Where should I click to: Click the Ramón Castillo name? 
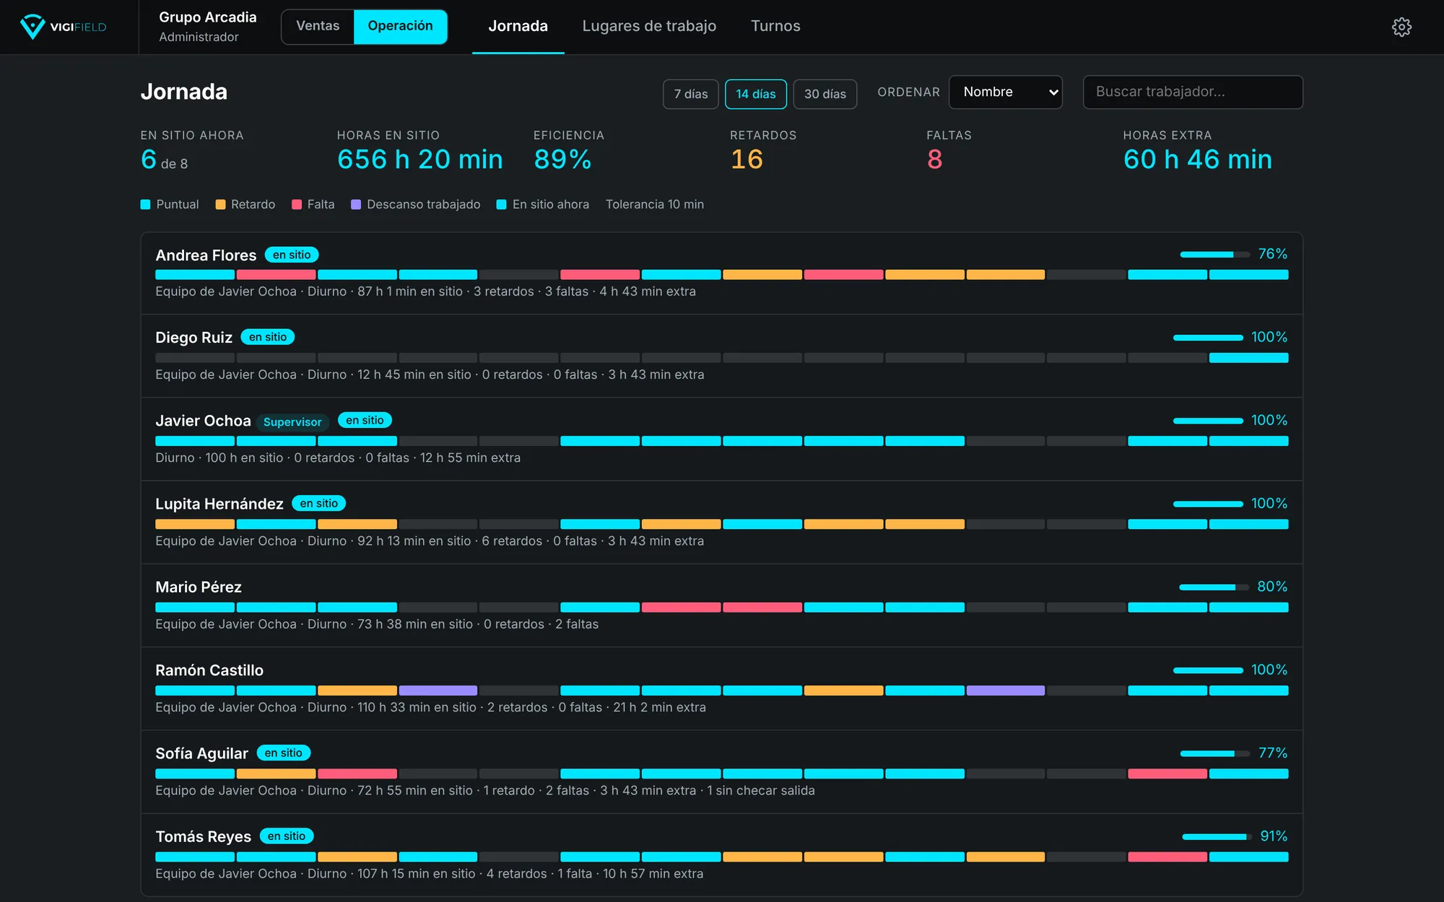tap(209, 670)
